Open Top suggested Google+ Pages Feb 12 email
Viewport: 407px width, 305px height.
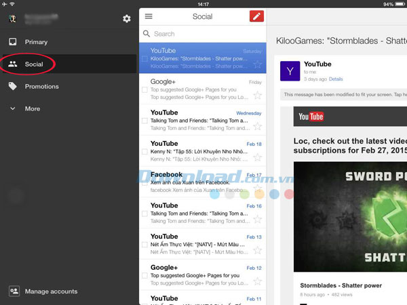click(202, 275)
